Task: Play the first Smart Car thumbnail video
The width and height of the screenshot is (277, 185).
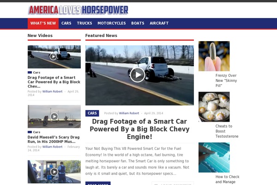Action: pyautogui.click(x=53, y=56)
